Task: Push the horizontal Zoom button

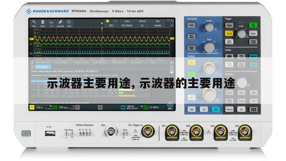Action: (x=191, y=25)
